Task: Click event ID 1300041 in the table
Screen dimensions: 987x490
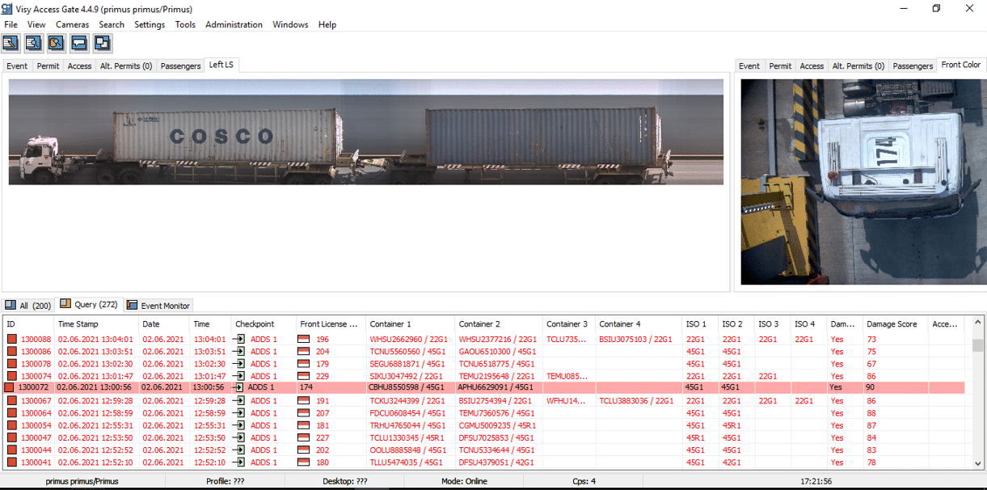Action: 36,463
